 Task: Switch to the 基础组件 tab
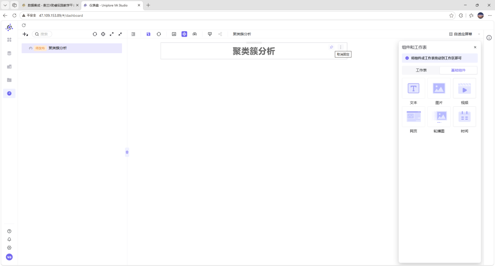tap(458, 70)
